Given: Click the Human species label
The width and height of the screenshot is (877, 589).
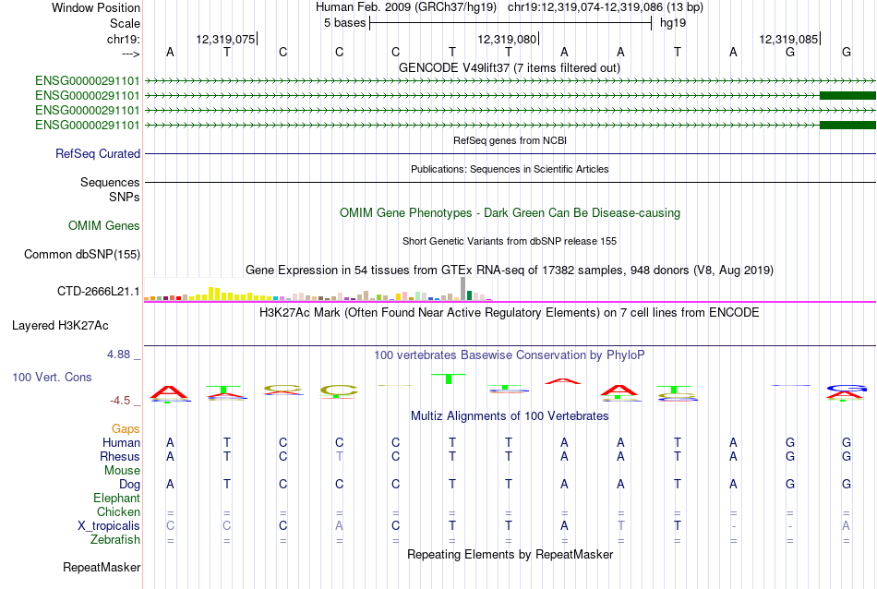Looking at the screenshot, I should (121, 442).
